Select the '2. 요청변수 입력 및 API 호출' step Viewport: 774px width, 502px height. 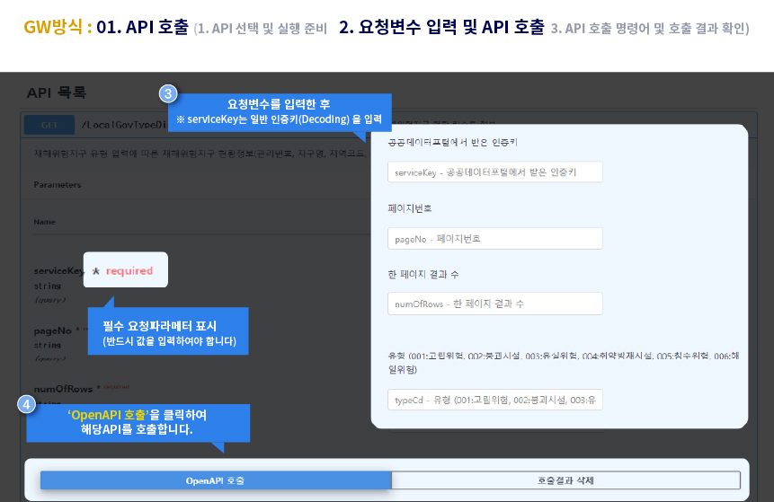pyautogui.click(x=440, y=28)
